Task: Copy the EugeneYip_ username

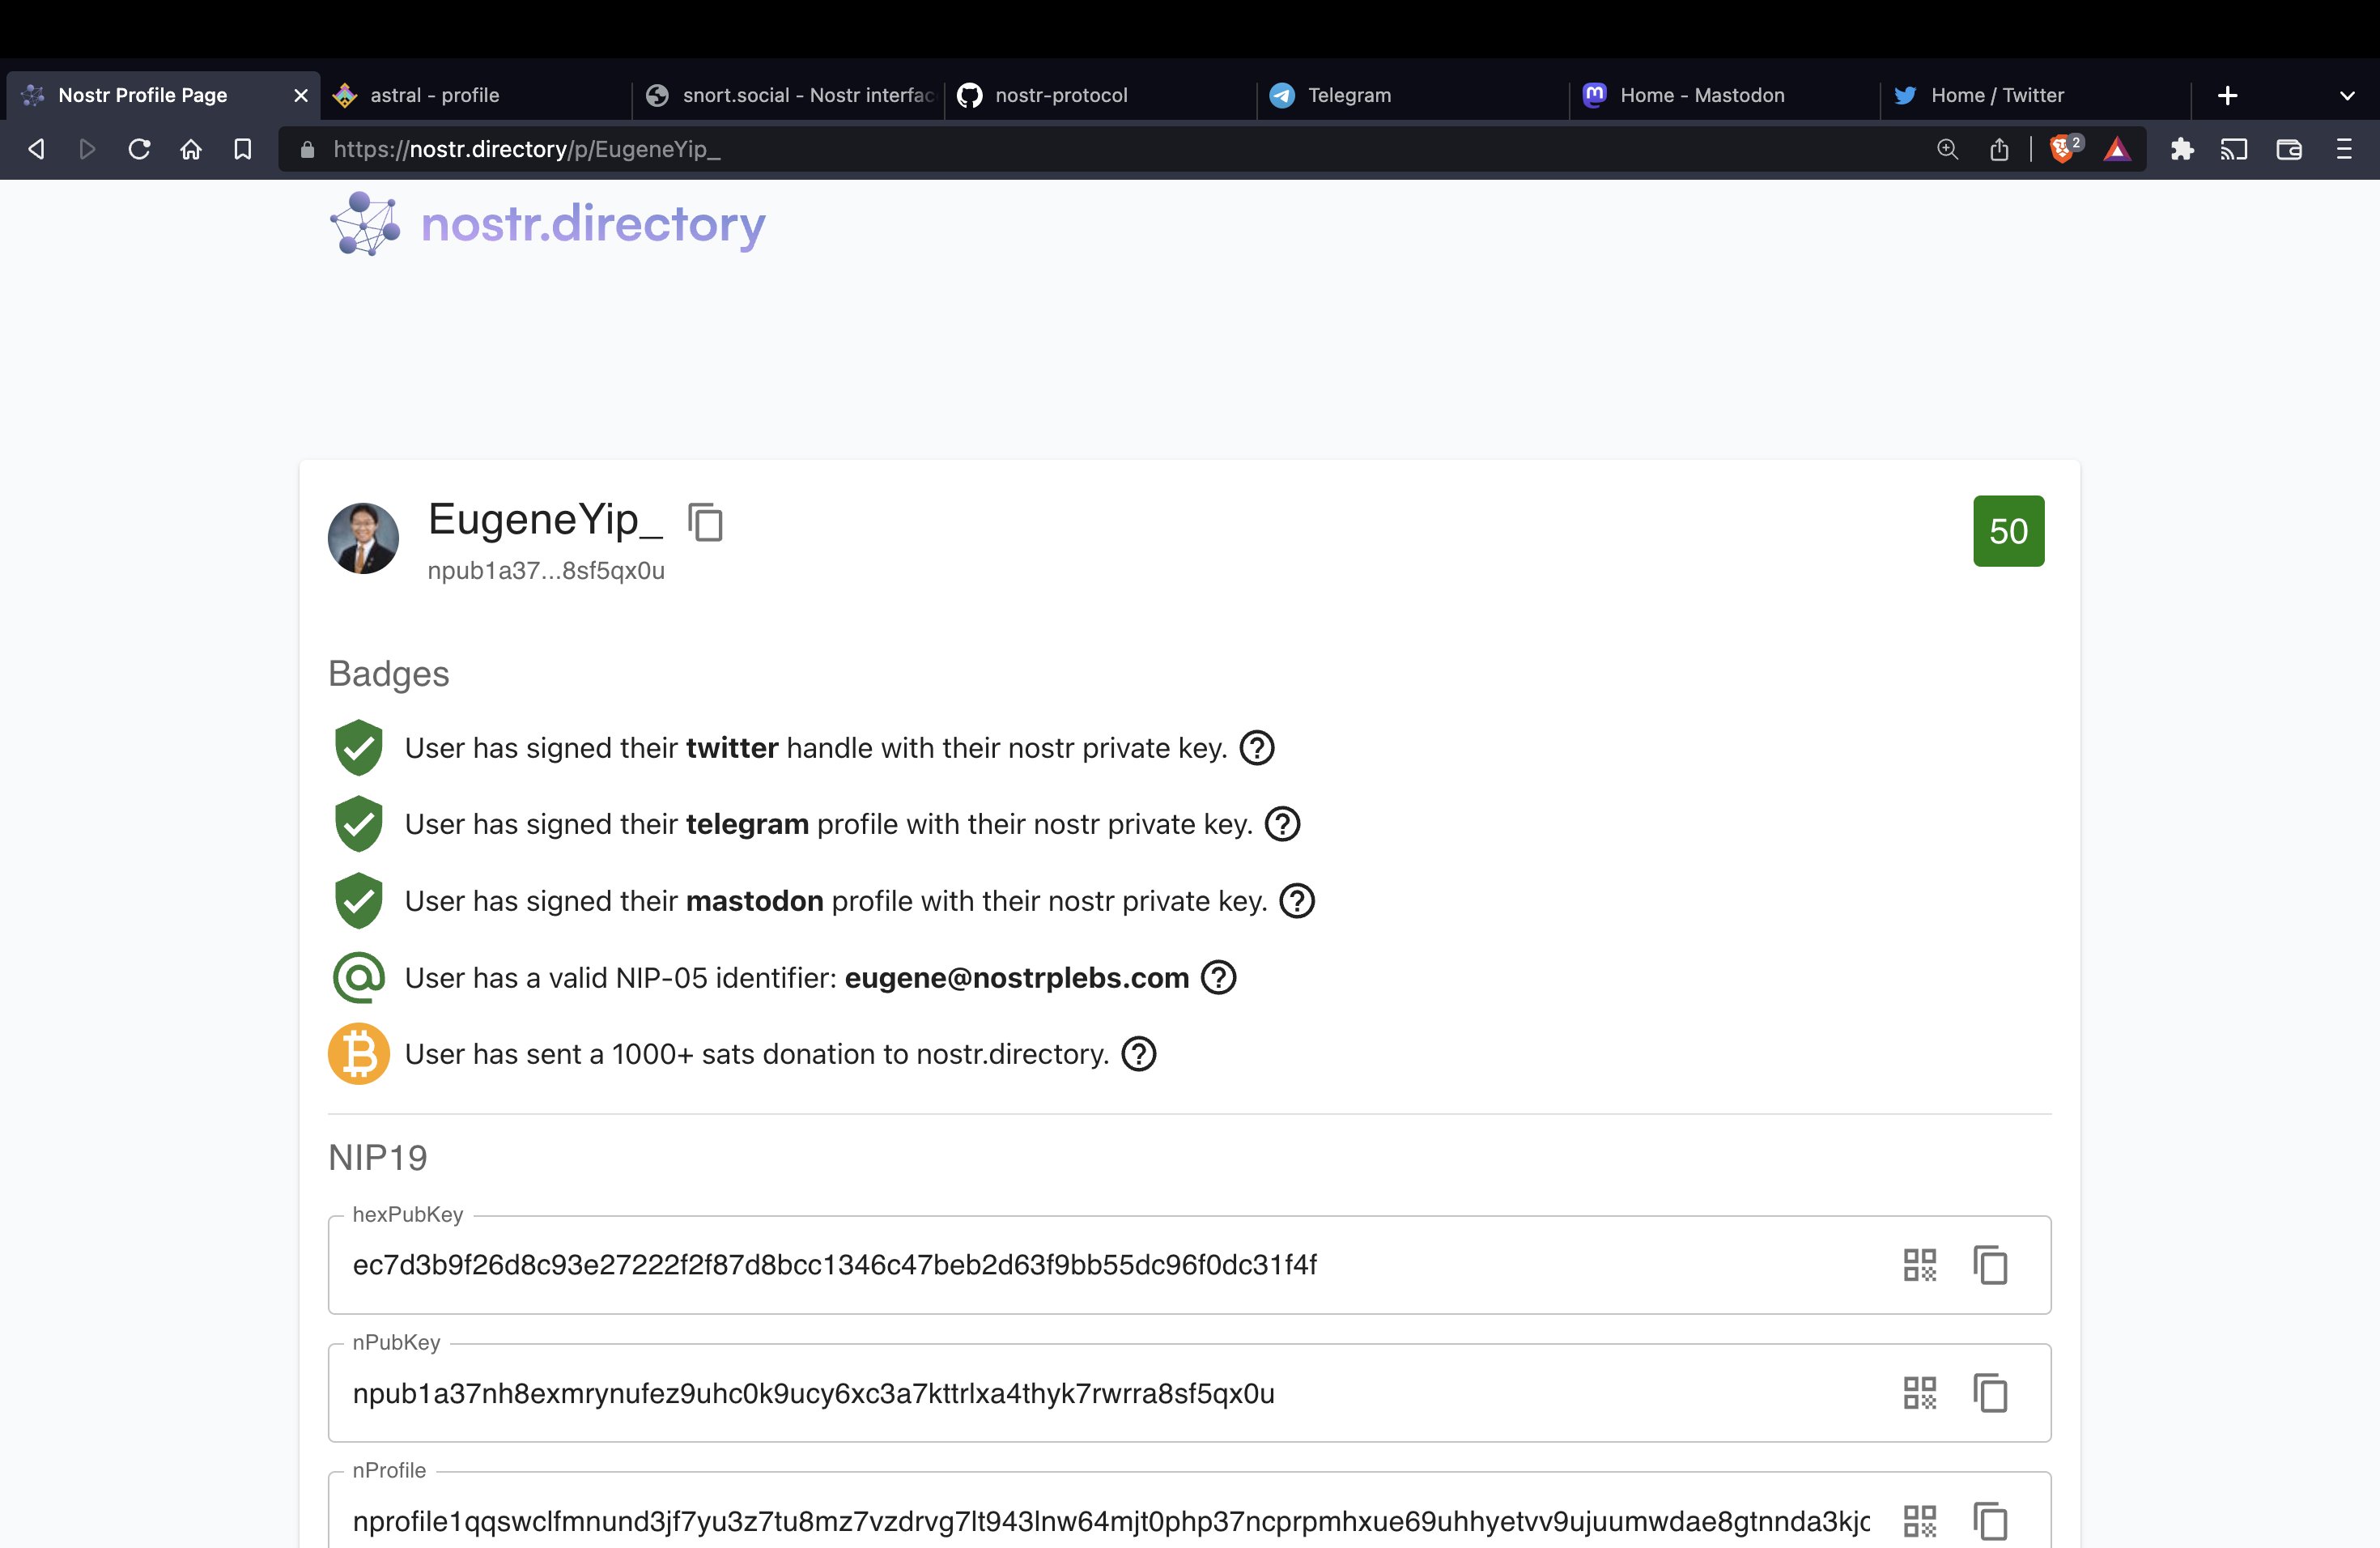Action: [705, 522]
